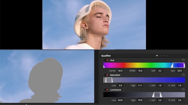
Task: Reset the Luminance qualifier settings
Action: pos(183,89)
